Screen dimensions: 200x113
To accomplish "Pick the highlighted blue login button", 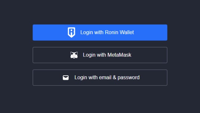I will (100, 32).
